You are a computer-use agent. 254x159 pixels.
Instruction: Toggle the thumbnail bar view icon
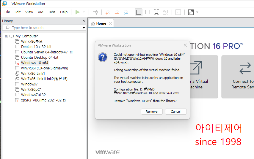(x=148, y=12)
